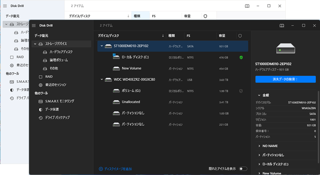Click RAID icon in light background window

click(12, 57)
